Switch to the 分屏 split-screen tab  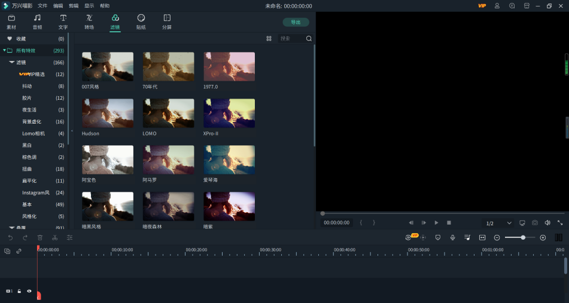(167, 22)
